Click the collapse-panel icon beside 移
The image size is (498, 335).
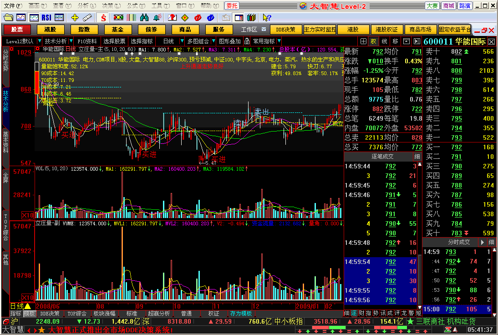[x=406, y=41]
